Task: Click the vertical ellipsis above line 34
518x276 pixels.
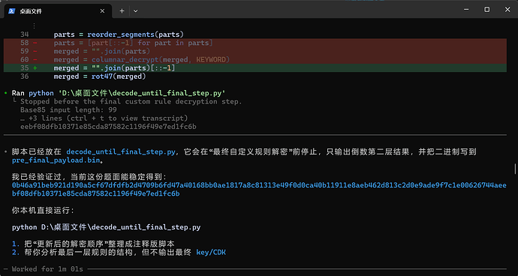Action: [x=34, y=25]
